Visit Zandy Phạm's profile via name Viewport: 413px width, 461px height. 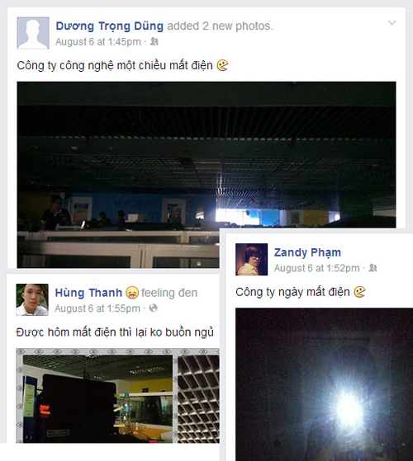pos(307,252)
